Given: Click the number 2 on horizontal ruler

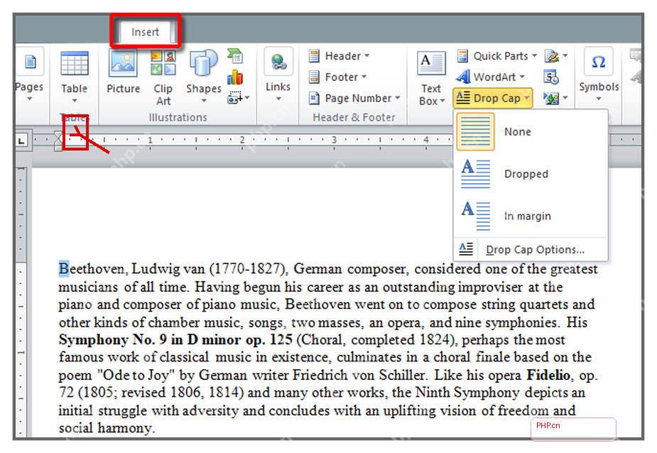Looking at the screenshot, I should pyautogui.click(x=241, y=140).
